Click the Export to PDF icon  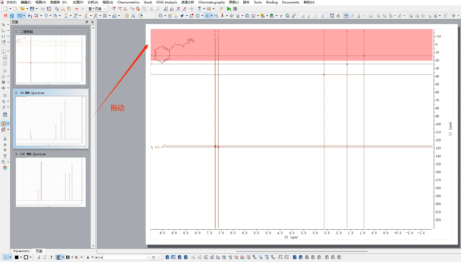(x=49, y=9)
